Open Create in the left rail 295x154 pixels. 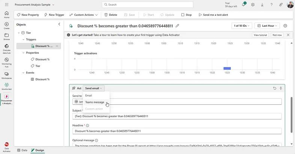(x=7, y=26)
